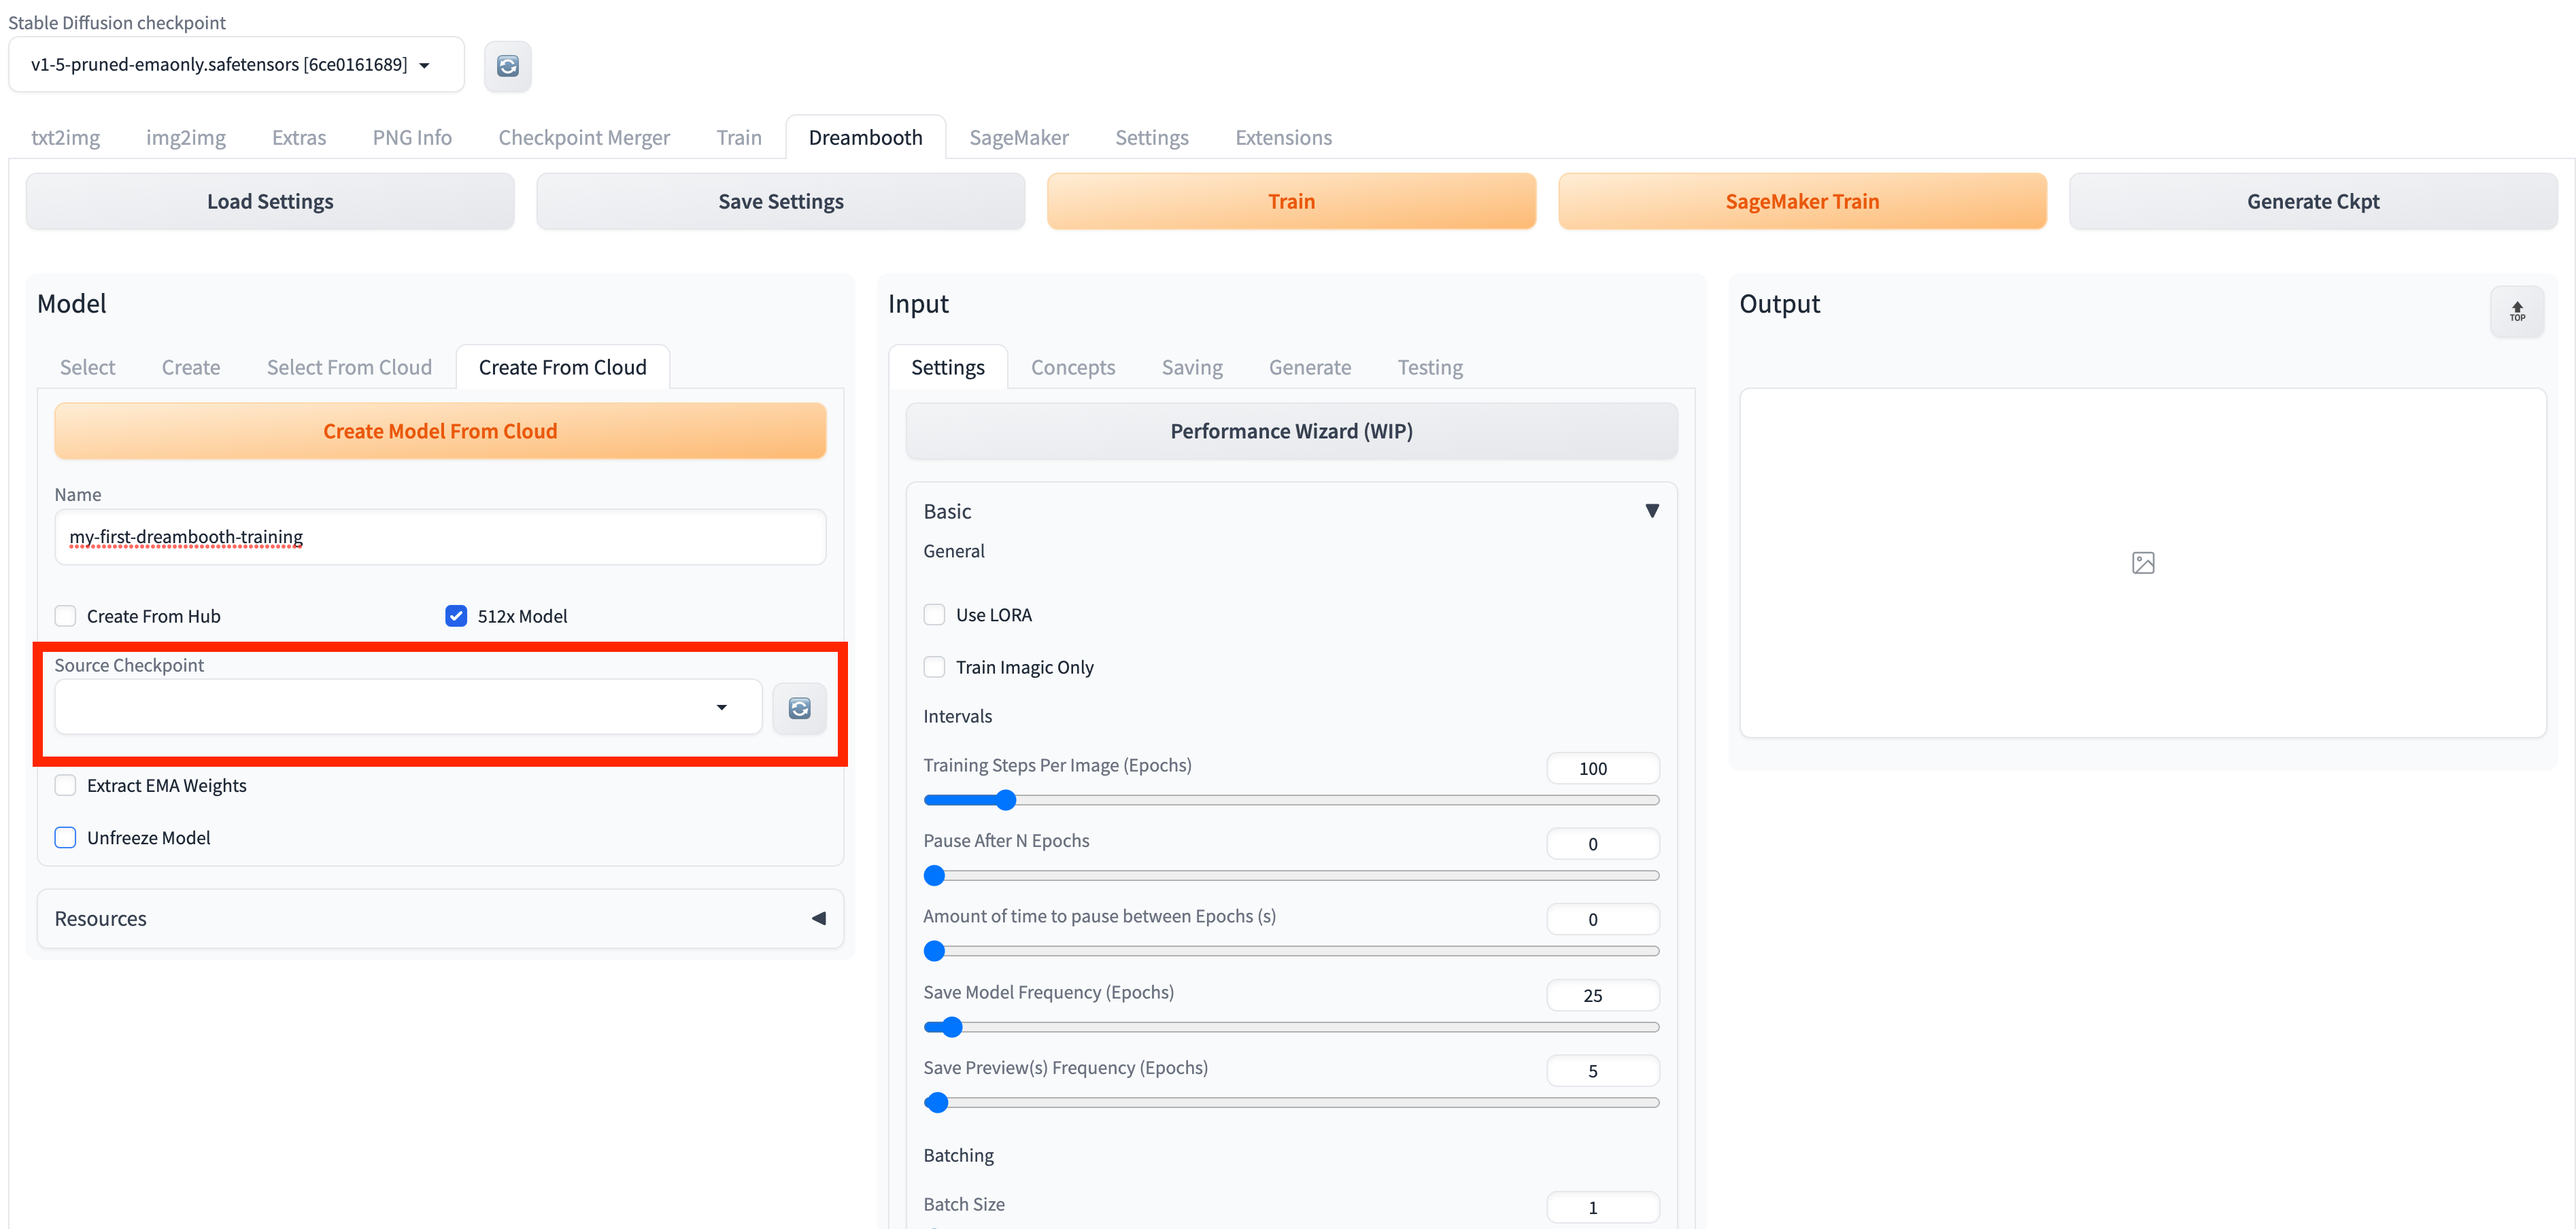Viewport: 2576px width, 1229px height.
Task: Switch to the txt2img tab
Action: coord(66,138)
